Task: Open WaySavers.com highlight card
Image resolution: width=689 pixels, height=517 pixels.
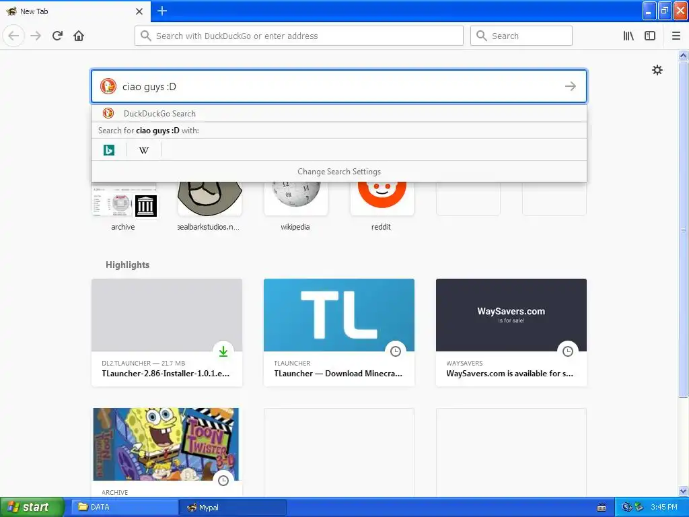Action: 511,333
